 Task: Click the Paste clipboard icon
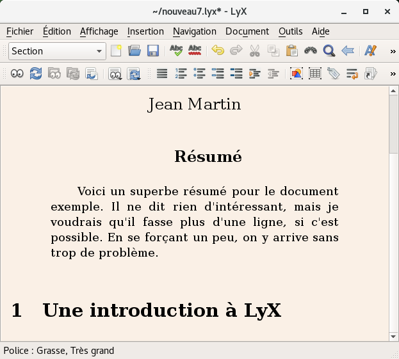coord(292,51)
